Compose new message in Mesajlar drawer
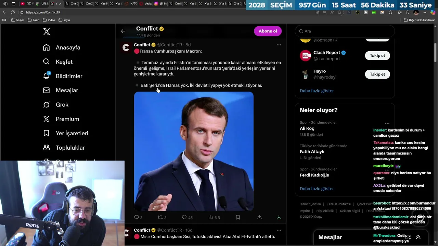Image resolution: width=438 pixels, height=246 pixels. click(408, 237)
